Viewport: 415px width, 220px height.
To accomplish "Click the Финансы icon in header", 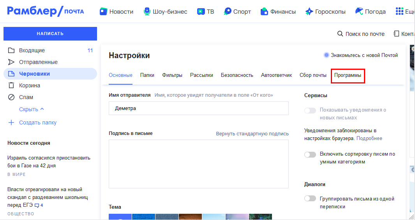I will coord(265,11).
